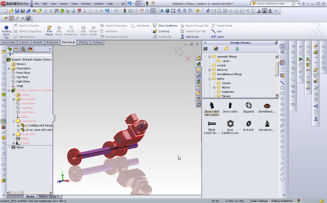The image size is (327, 203).
Task: Expand the elbows library folder
Action: (x=214, y=88)
